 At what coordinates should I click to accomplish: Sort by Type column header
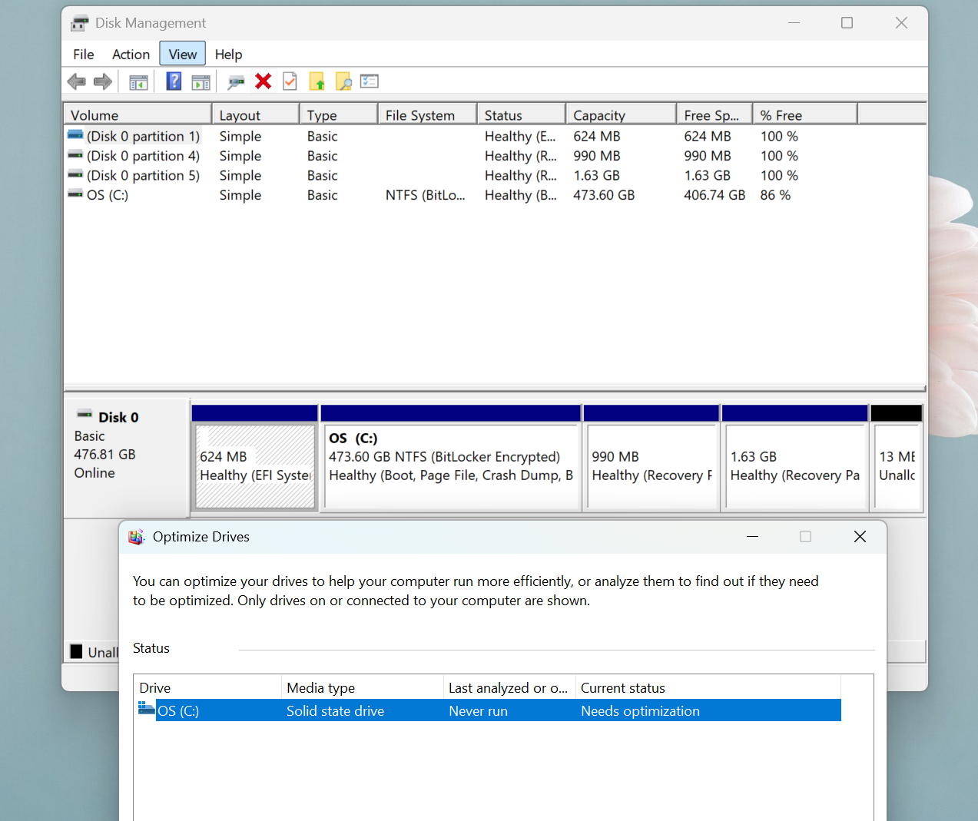pos(338,114)
